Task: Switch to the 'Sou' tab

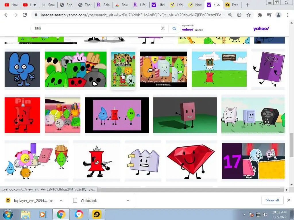Action: (x=48, y=5)
